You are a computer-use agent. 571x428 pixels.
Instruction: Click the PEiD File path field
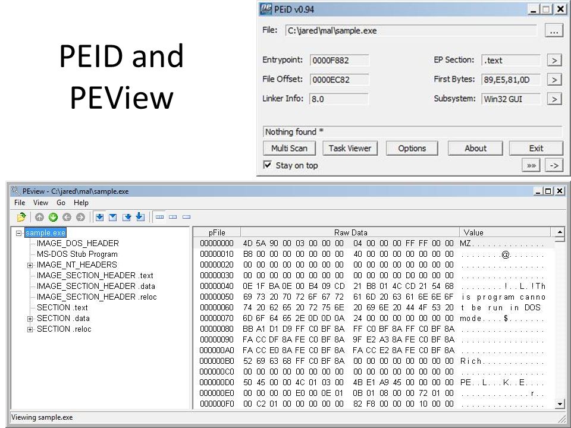coord(411,30)
